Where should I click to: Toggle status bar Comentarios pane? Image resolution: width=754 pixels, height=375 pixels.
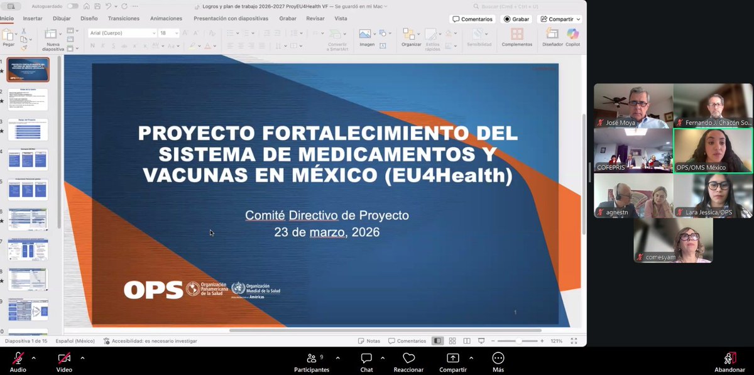(x=407, y=341)
